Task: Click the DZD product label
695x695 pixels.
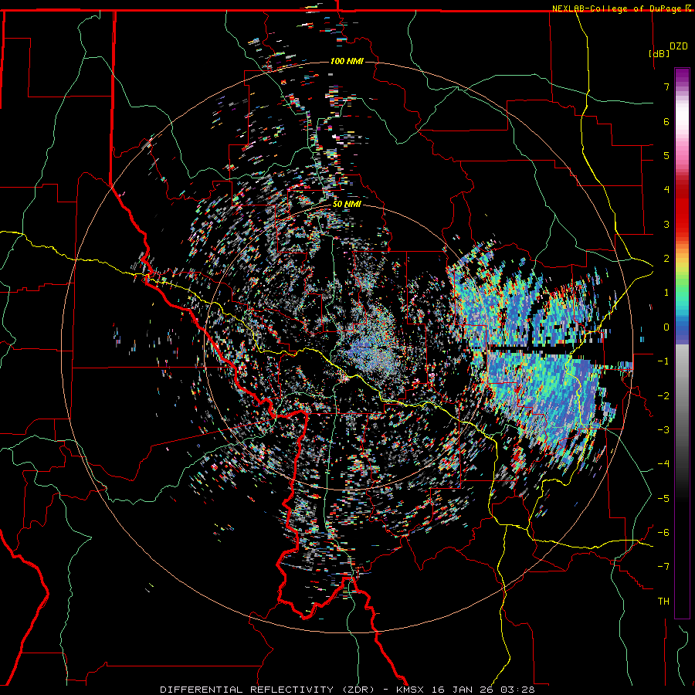Action: [679, 46]
